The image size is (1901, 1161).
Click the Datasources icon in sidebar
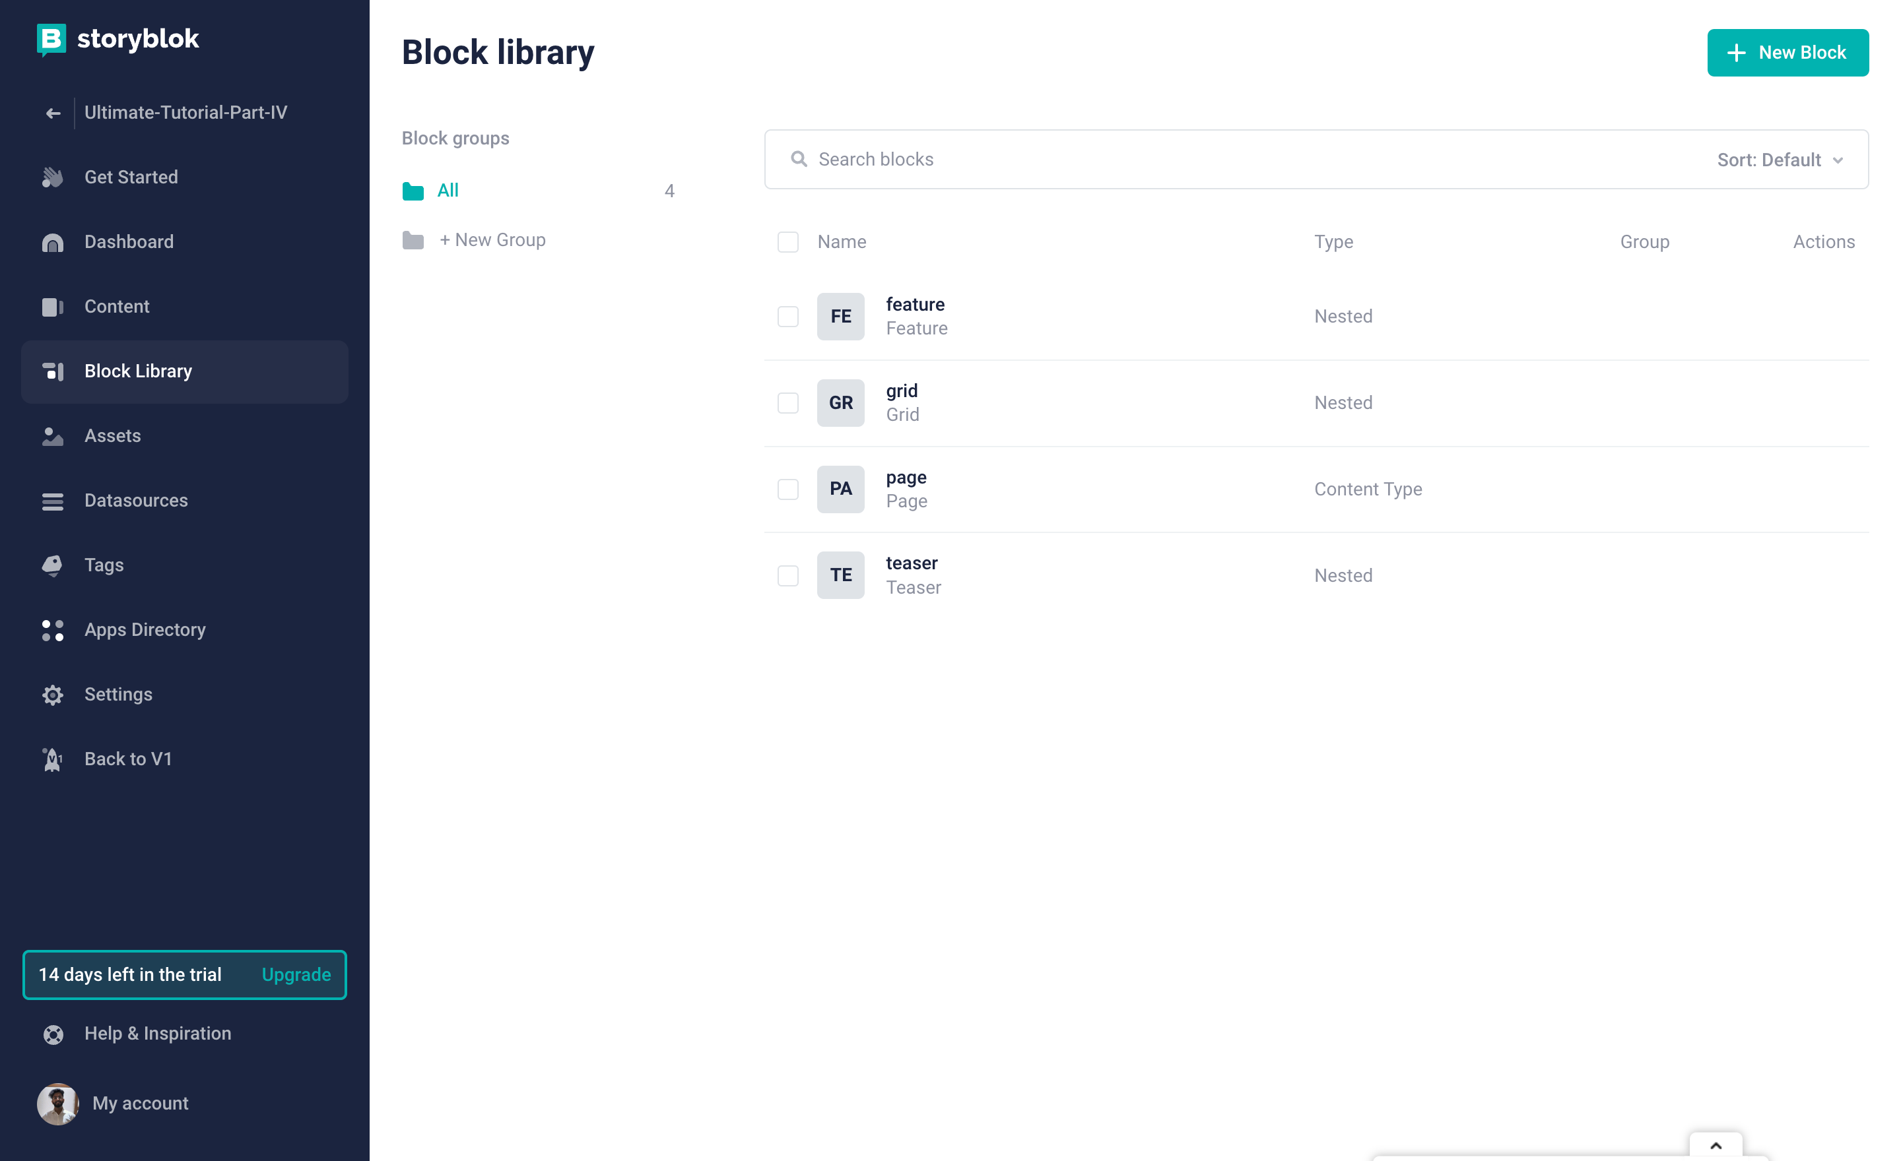pos(52,501)
